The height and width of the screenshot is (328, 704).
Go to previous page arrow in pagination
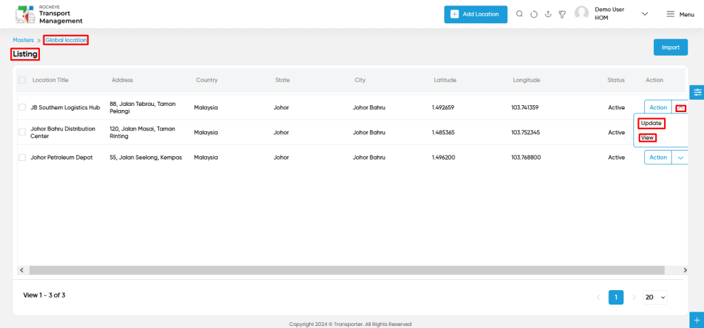pyautogui.click(x=598, y=298)
